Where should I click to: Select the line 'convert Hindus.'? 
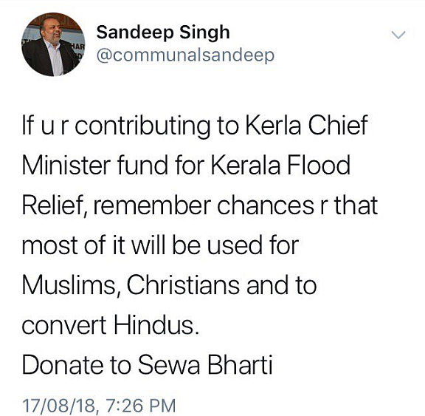pyautogui.click(x=111, y=325)
